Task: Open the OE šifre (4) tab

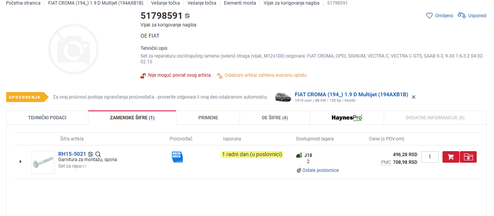Action: click(x=274, y=118)
